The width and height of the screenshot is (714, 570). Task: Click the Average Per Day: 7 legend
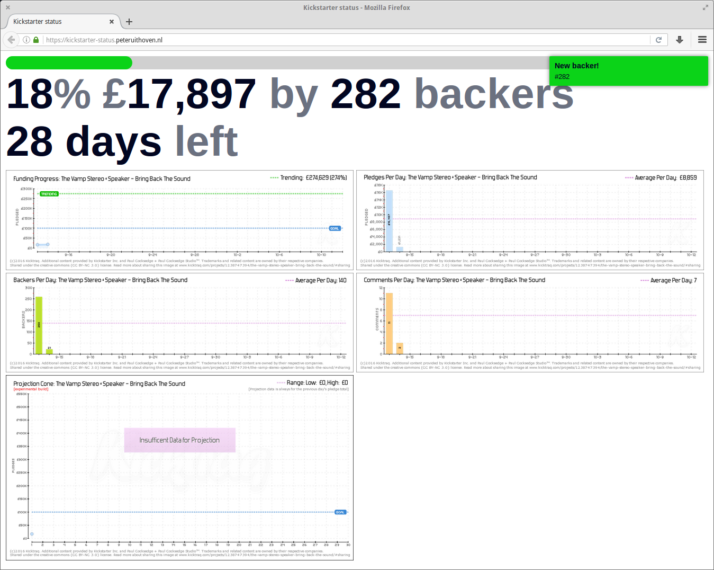coord(668,281)
